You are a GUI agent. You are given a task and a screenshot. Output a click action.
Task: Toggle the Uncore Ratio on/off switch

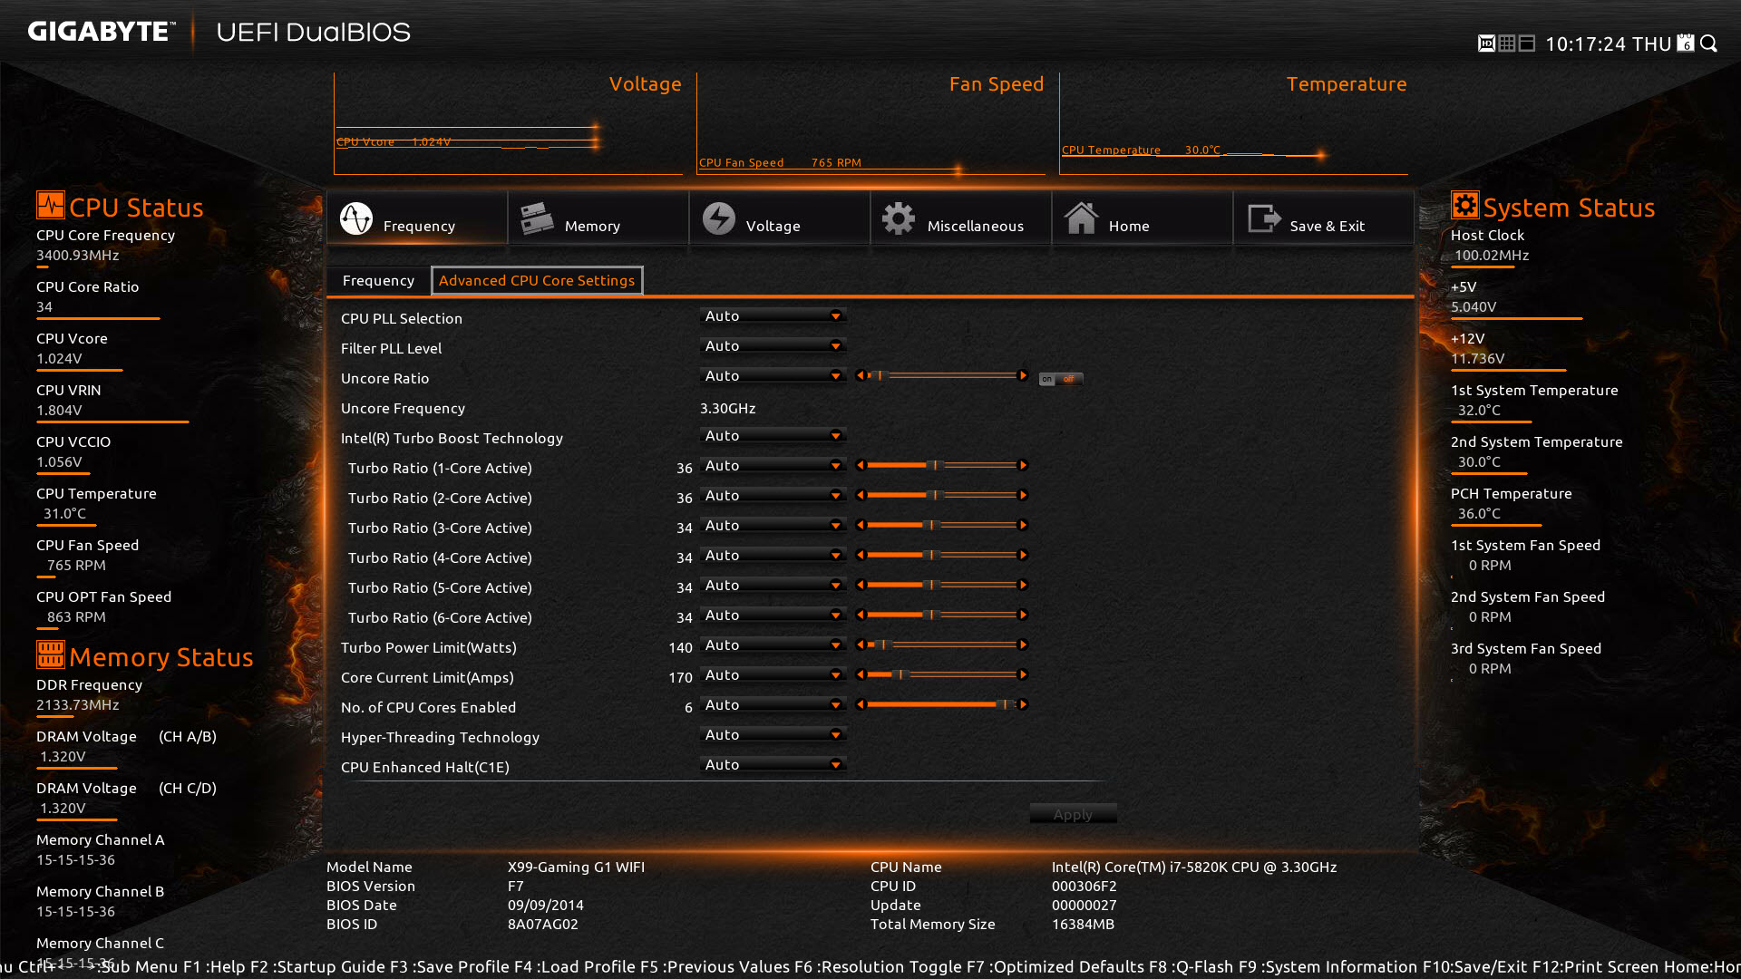(x=1059, y=379)
